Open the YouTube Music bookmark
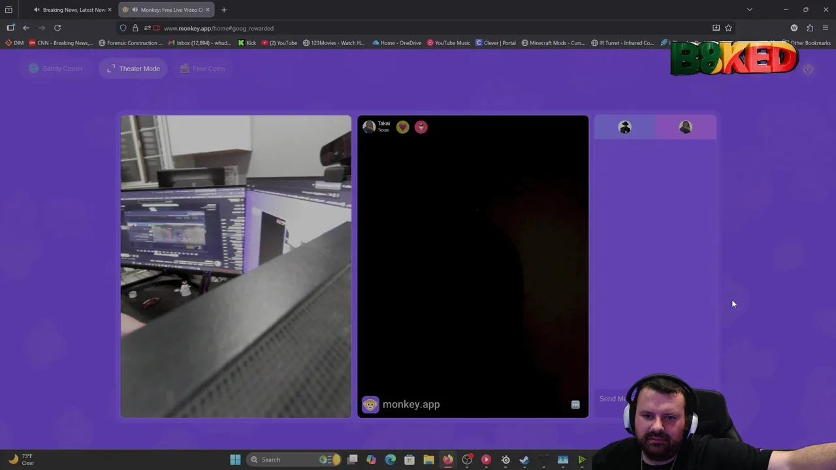The width and height of the screenshot is (836, 470). pos(449,43)
